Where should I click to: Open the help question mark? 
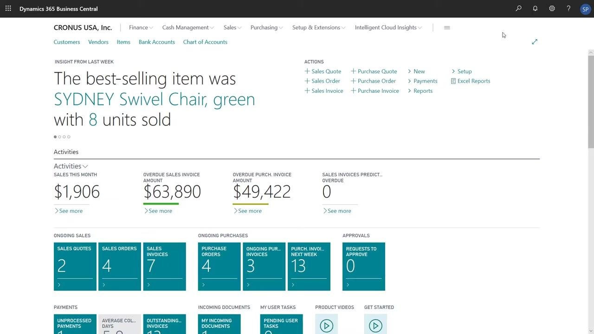(x=568, y=8)
